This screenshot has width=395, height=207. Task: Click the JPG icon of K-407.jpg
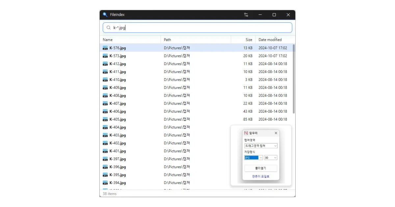point(105,103)
